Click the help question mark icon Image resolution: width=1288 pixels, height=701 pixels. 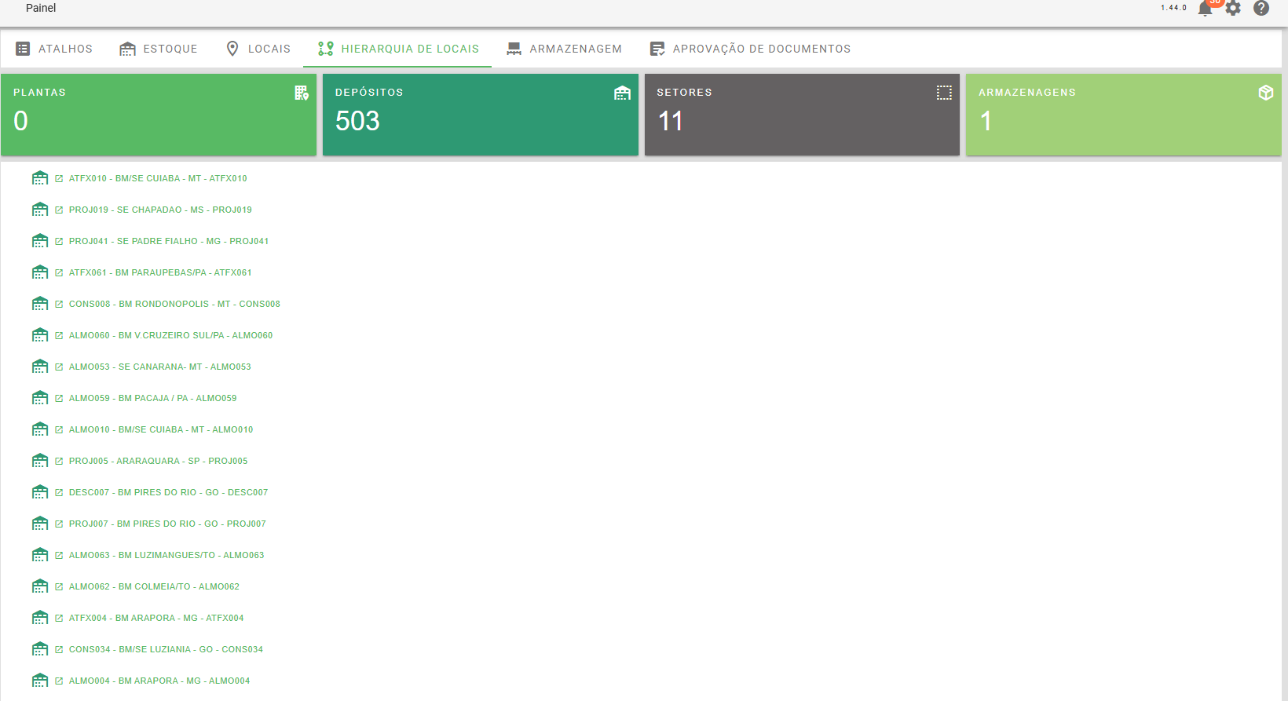click(1261, 9)
